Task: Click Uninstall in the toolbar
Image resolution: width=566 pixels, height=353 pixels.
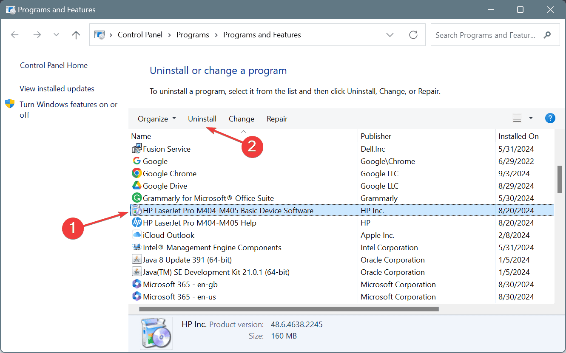Action: pos(202,119)
